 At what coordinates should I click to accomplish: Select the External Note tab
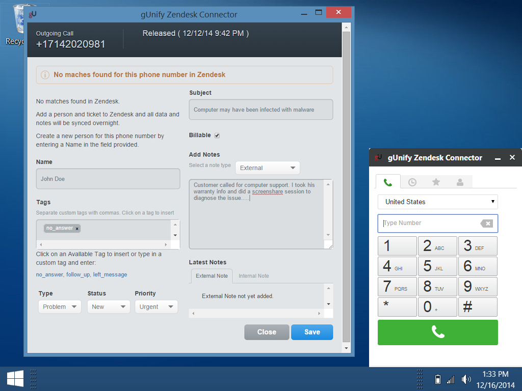(212, 276)
